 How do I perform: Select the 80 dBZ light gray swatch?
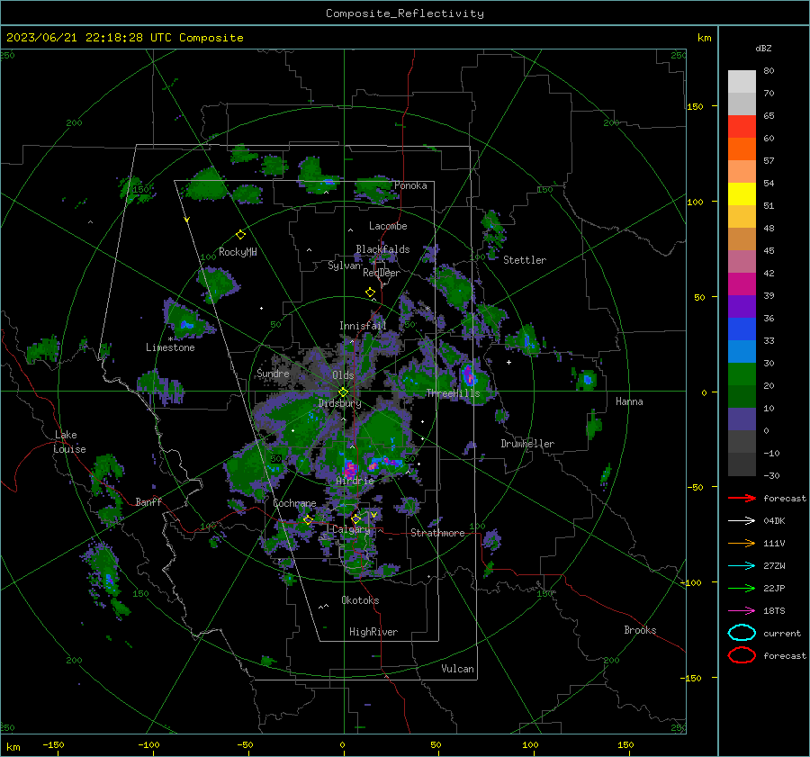[742, 81]
